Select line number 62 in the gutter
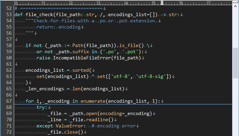Image resolution: width=239 pixels, height=136 pixels. (9, 70)
